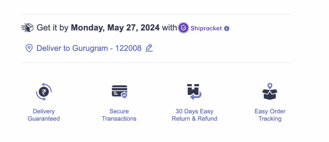Click the pincode 122008
329x142 pixels.
click(x=128, y=48)
